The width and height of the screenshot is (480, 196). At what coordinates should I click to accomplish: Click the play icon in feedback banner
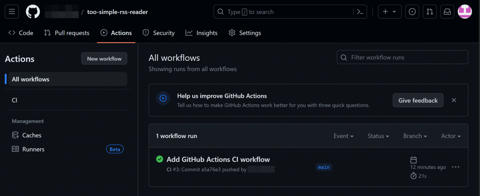click(x=163, y=98)
